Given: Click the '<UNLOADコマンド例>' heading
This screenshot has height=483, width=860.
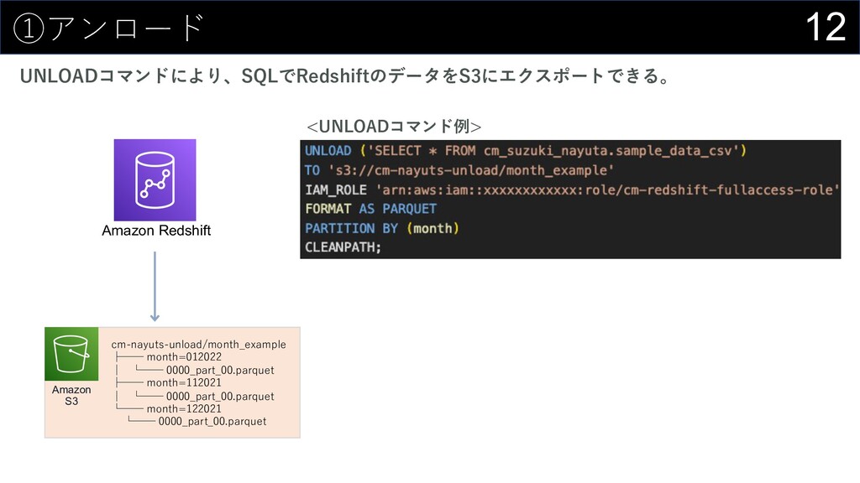Looking at the screenshot, I should tap(394, 127).
